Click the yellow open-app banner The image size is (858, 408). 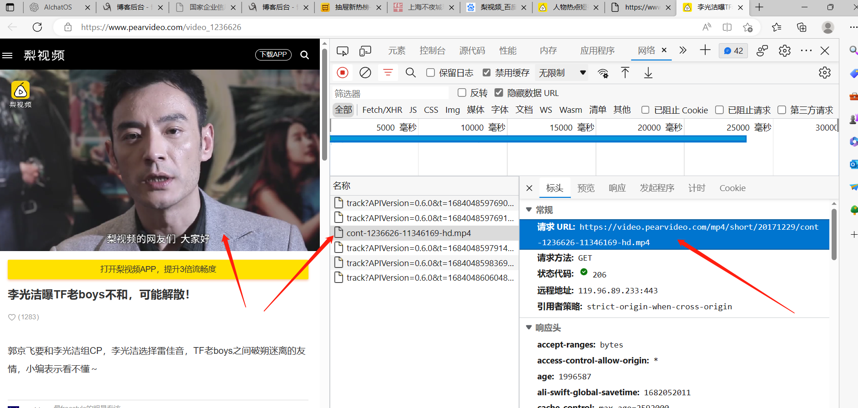pyautogui.click(x=158, y=269)
